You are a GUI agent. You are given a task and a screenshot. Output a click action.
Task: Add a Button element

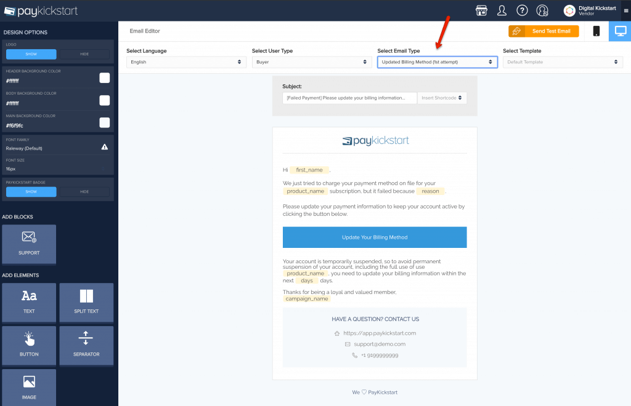point(29,345)
